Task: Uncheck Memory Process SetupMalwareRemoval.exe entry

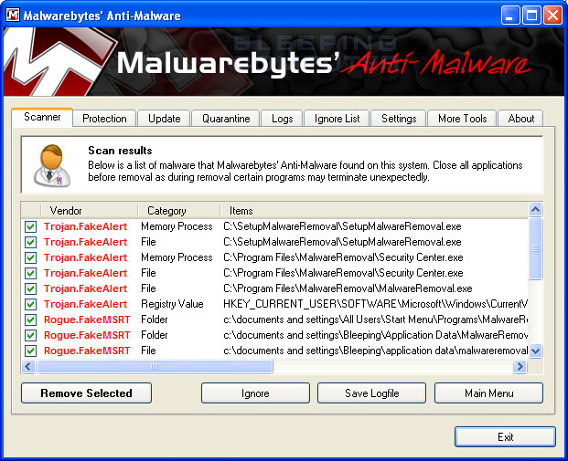Action: [31, 226]
